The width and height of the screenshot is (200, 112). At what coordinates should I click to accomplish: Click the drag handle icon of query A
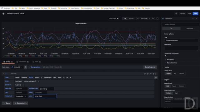pos(156,74)
